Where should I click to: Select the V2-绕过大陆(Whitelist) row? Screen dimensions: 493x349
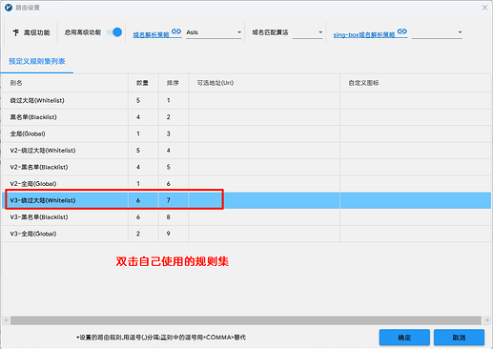tap(246, 151)
